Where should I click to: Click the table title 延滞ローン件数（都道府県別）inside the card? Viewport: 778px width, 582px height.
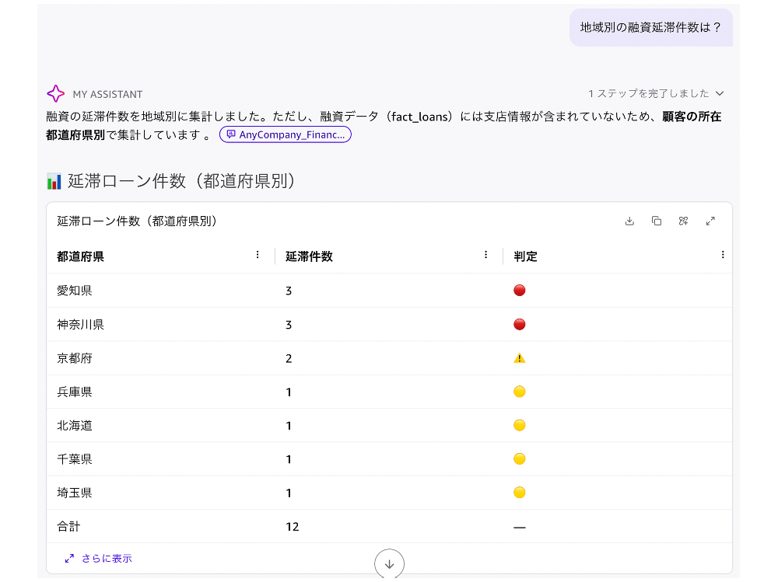137,221
